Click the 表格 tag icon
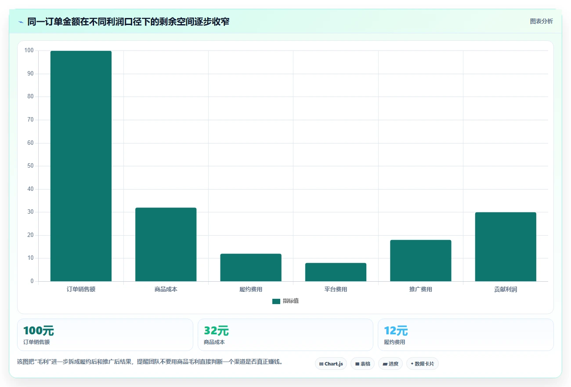This screenshot has width=571, height=387. click(x=357, y=364)
